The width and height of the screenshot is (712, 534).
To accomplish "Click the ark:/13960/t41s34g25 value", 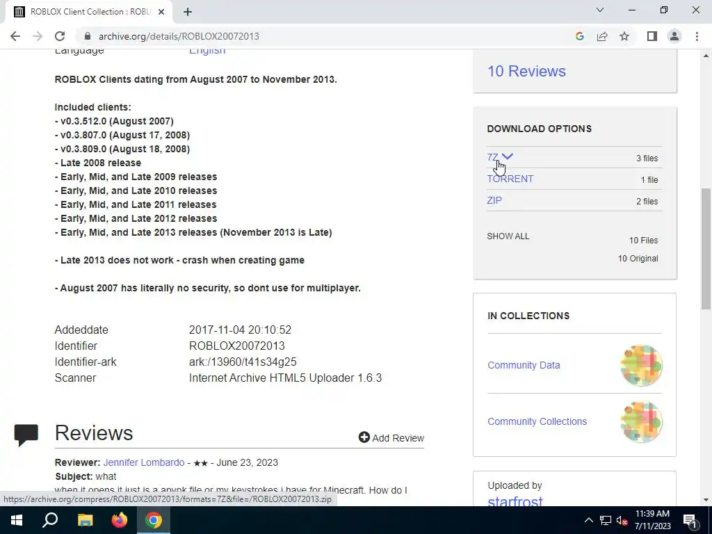I will click(243, 362).
